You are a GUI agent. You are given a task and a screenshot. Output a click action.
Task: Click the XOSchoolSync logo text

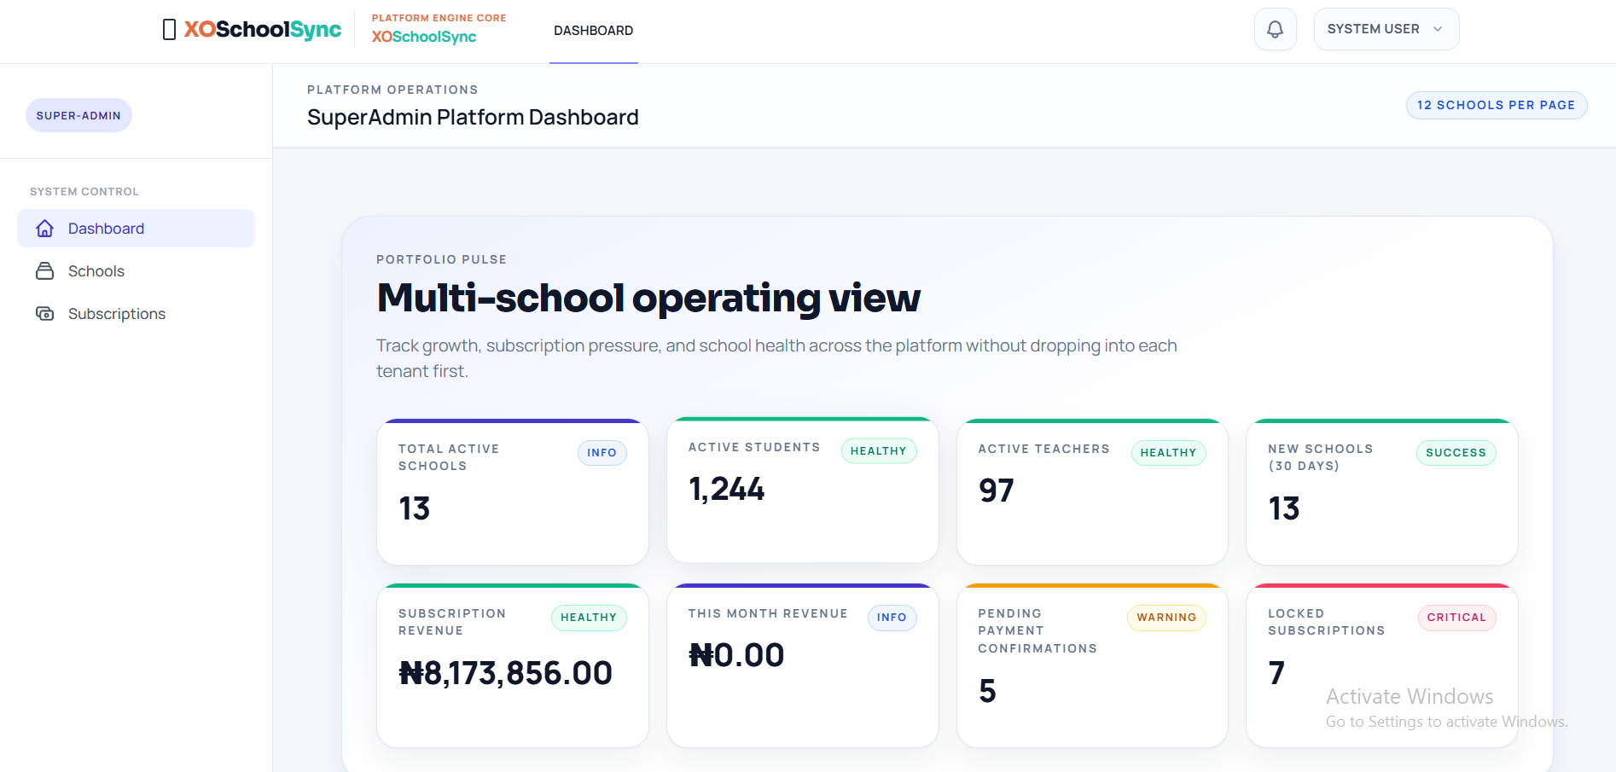click(x=263, y=30)
